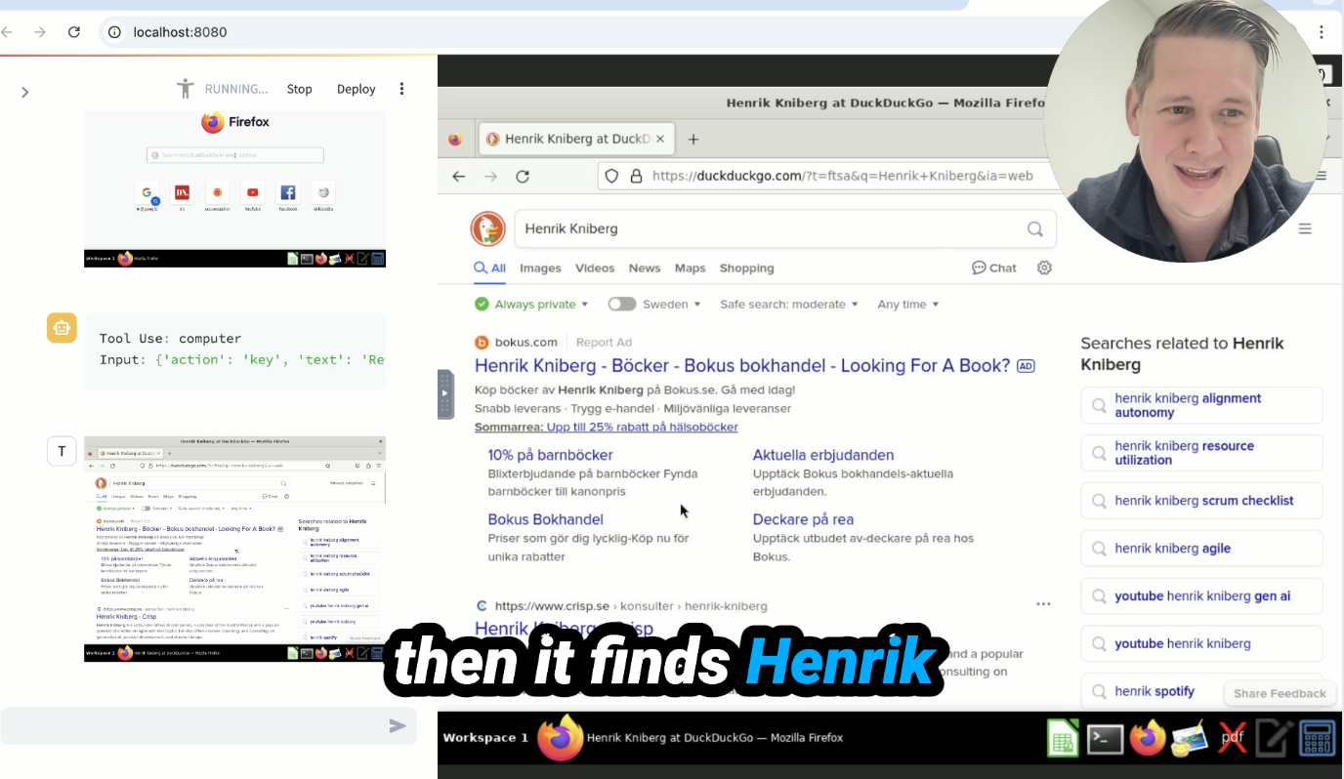Screen dimensions: 1344x779
Task: Open the text editor pencil icon
Action: pyautogui.click(x=1274, y=738)
